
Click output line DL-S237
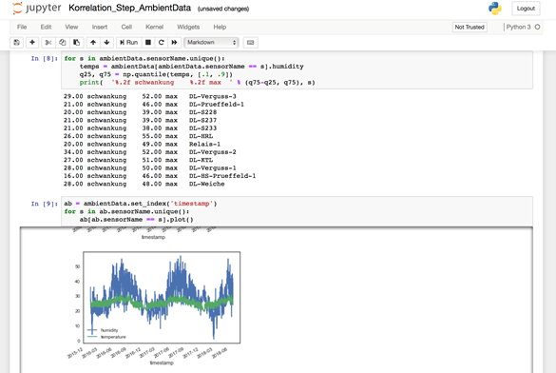tap(140, 120)
